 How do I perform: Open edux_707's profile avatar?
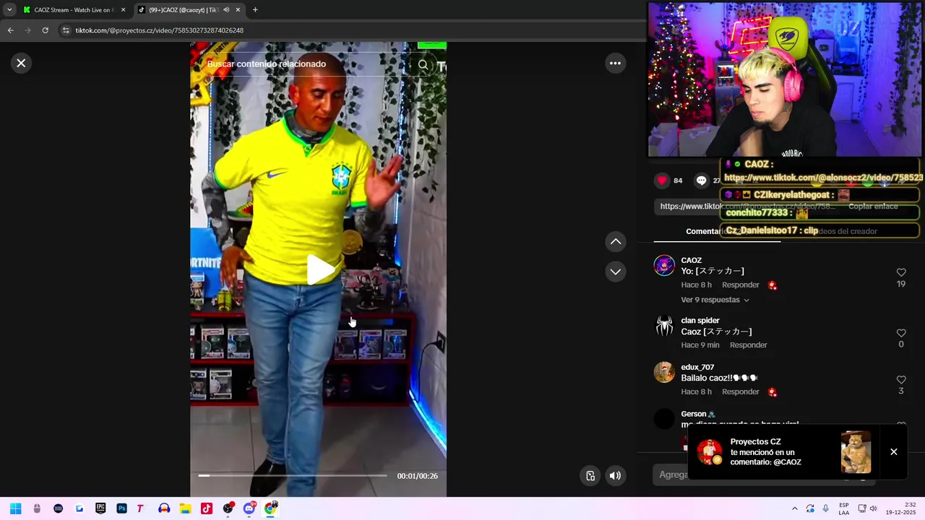tap(664, 373)
